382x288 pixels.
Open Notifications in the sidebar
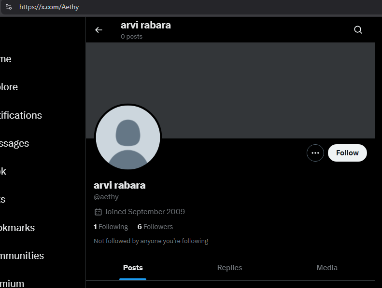click(21, 115)
